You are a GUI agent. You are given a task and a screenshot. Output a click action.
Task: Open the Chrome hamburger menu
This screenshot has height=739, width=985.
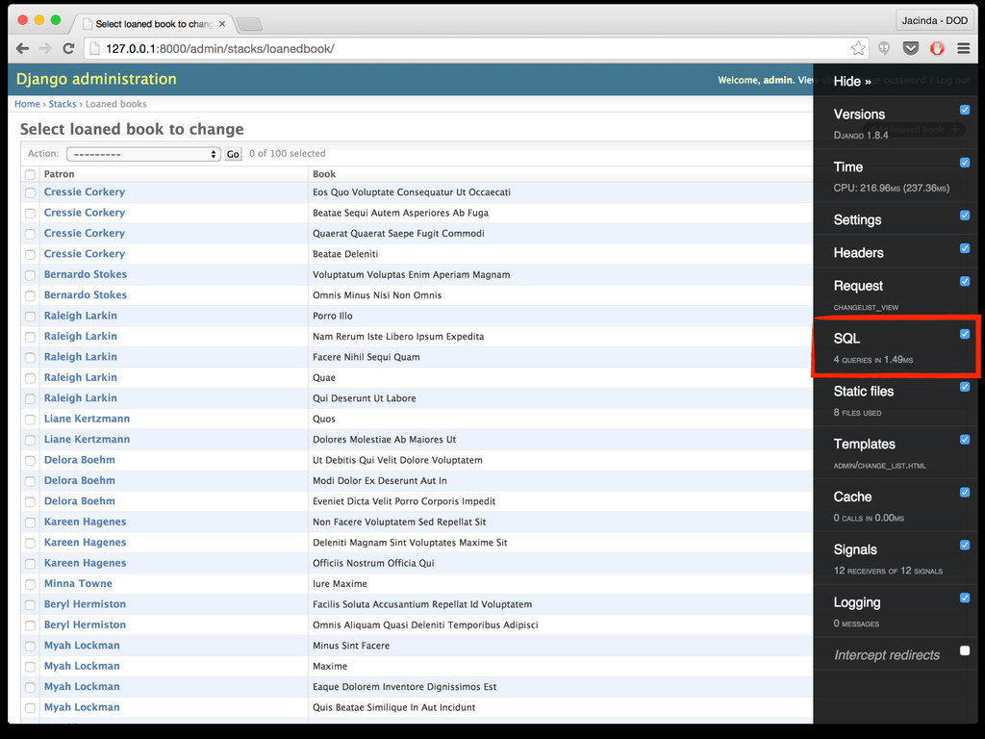pyautogui.click(x=963, y=48)
